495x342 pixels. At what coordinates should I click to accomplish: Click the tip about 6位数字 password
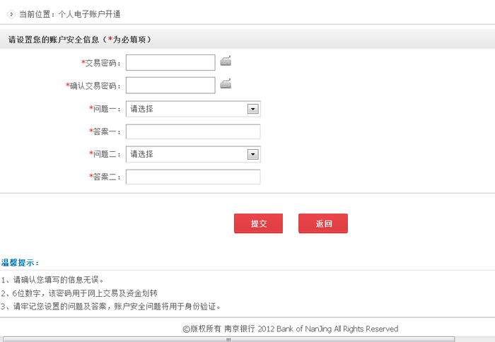pyautogui.click(x=79, y=293)
